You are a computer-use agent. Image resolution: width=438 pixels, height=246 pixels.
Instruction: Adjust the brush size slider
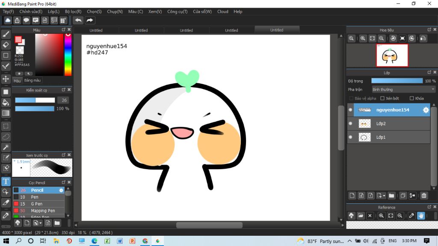click(35, 100)
